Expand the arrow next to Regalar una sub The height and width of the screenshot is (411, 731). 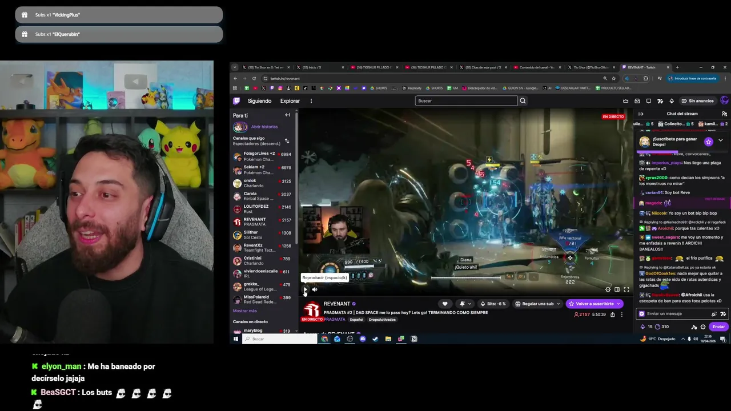click(x=560, y=304)
